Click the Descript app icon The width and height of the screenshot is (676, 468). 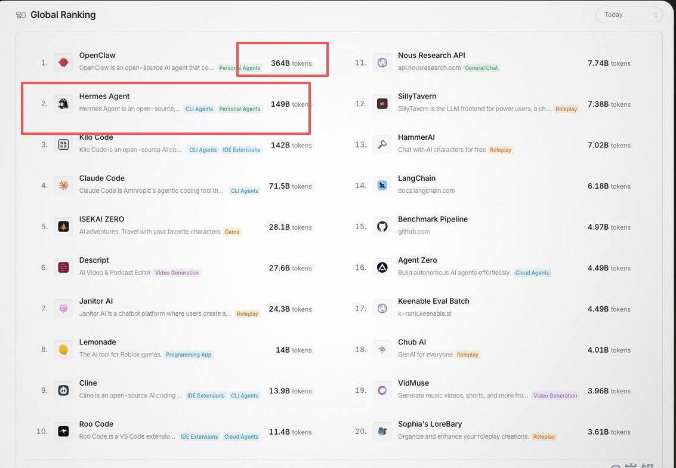click(63, 267)
